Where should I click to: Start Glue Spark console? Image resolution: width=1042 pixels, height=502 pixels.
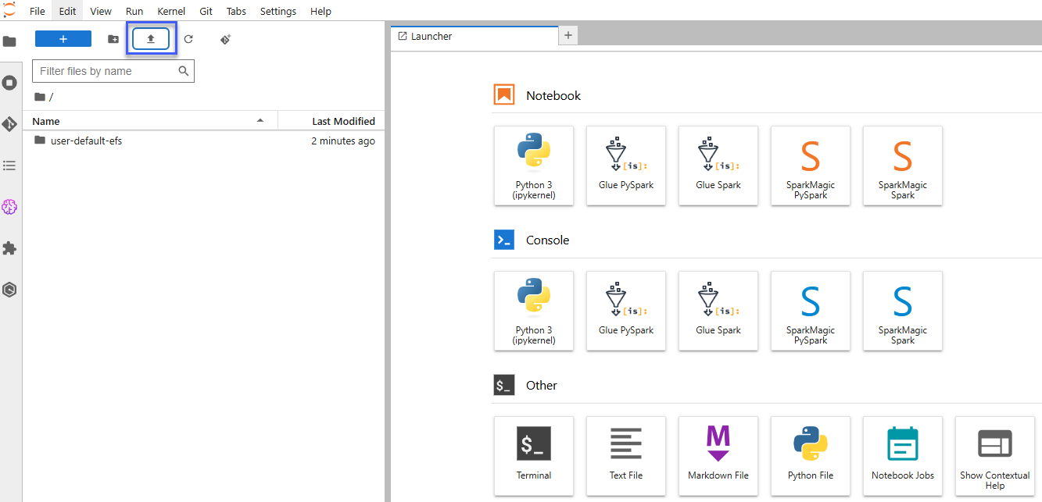(x=718, y=312)
